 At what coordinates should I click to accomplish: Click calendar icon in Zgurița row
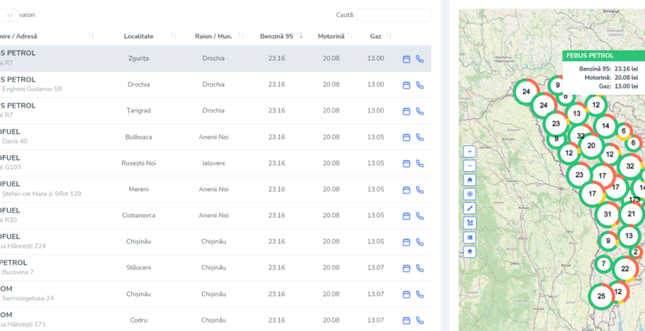[x=406, y=59]
